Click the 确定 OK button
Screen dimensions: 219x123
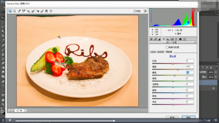pos(189,117)
